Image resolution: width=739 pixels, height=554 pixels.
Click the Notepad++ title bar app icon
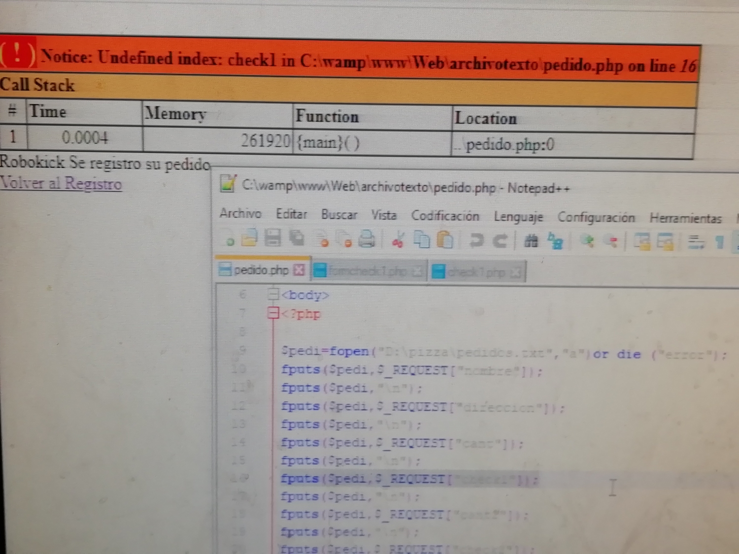click(x=228, y=184)
